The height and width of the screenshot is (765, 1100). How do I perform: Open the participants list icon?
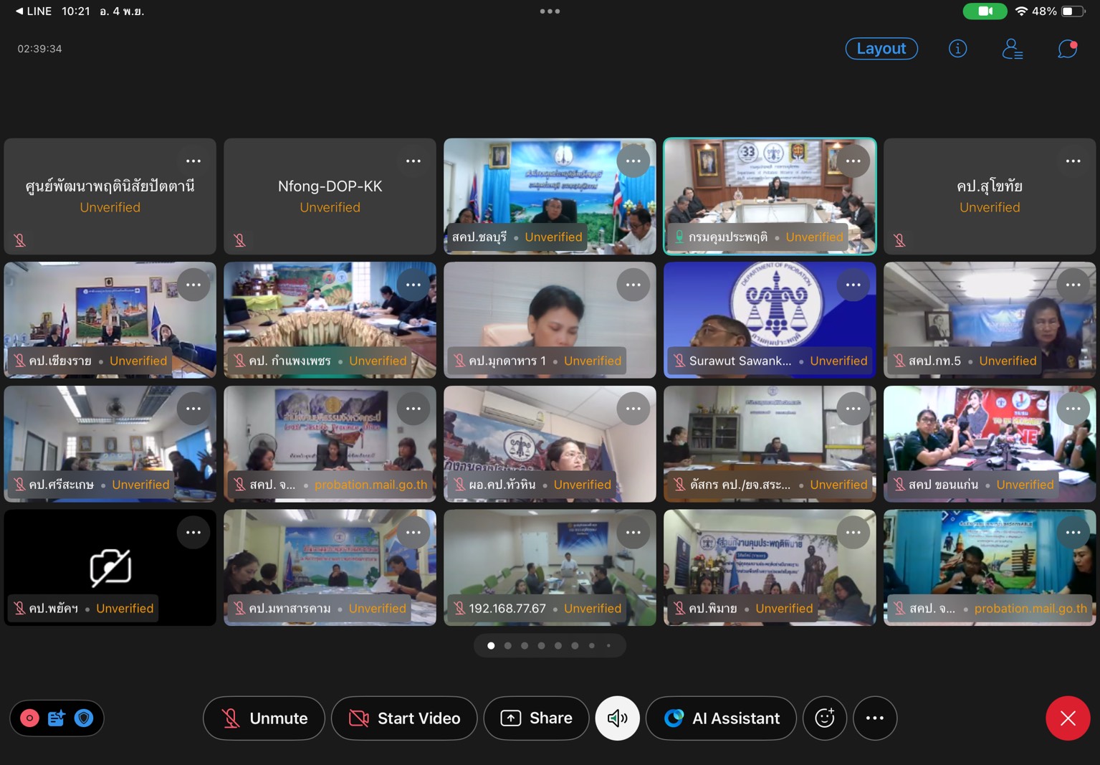pos(1012,49)
